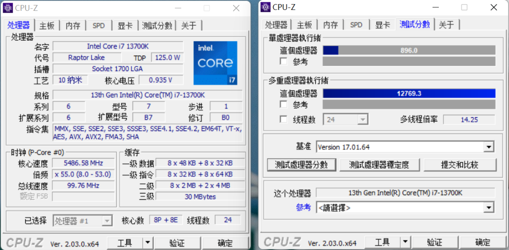Click the multi-thread 12769.3 score bar

tap(409, 93)
